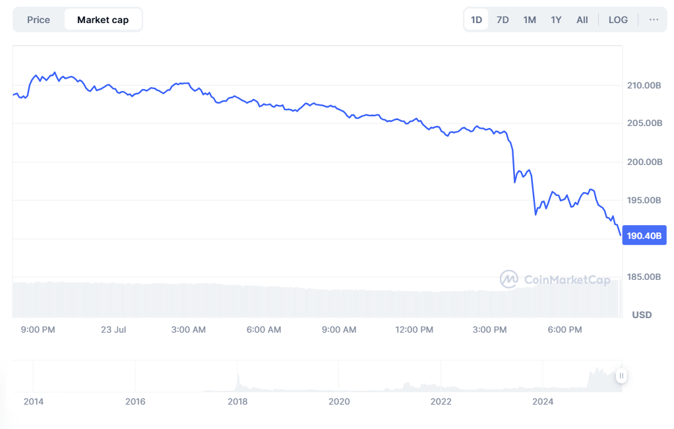Select the 1Y time range

(x=555, y=19)
